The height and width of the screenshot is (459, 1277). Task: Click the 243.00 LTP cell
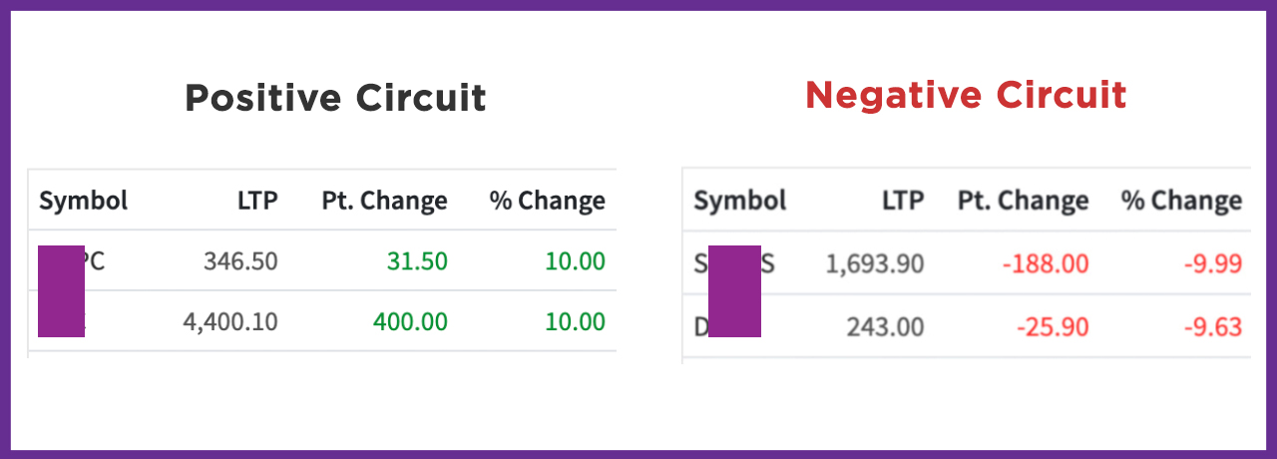(x=887, y=326)
